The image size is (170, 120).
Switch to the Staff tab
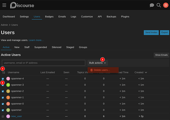[27, 47]
